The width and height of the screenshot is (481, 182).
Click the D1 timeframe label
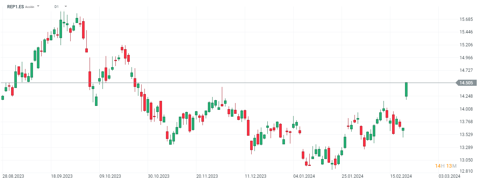57,6
